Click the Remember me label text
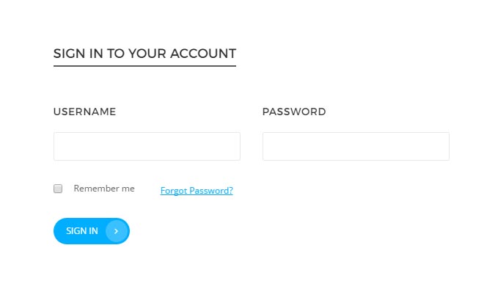This screenshot has width=495, height=292. (x=104, y=189)
